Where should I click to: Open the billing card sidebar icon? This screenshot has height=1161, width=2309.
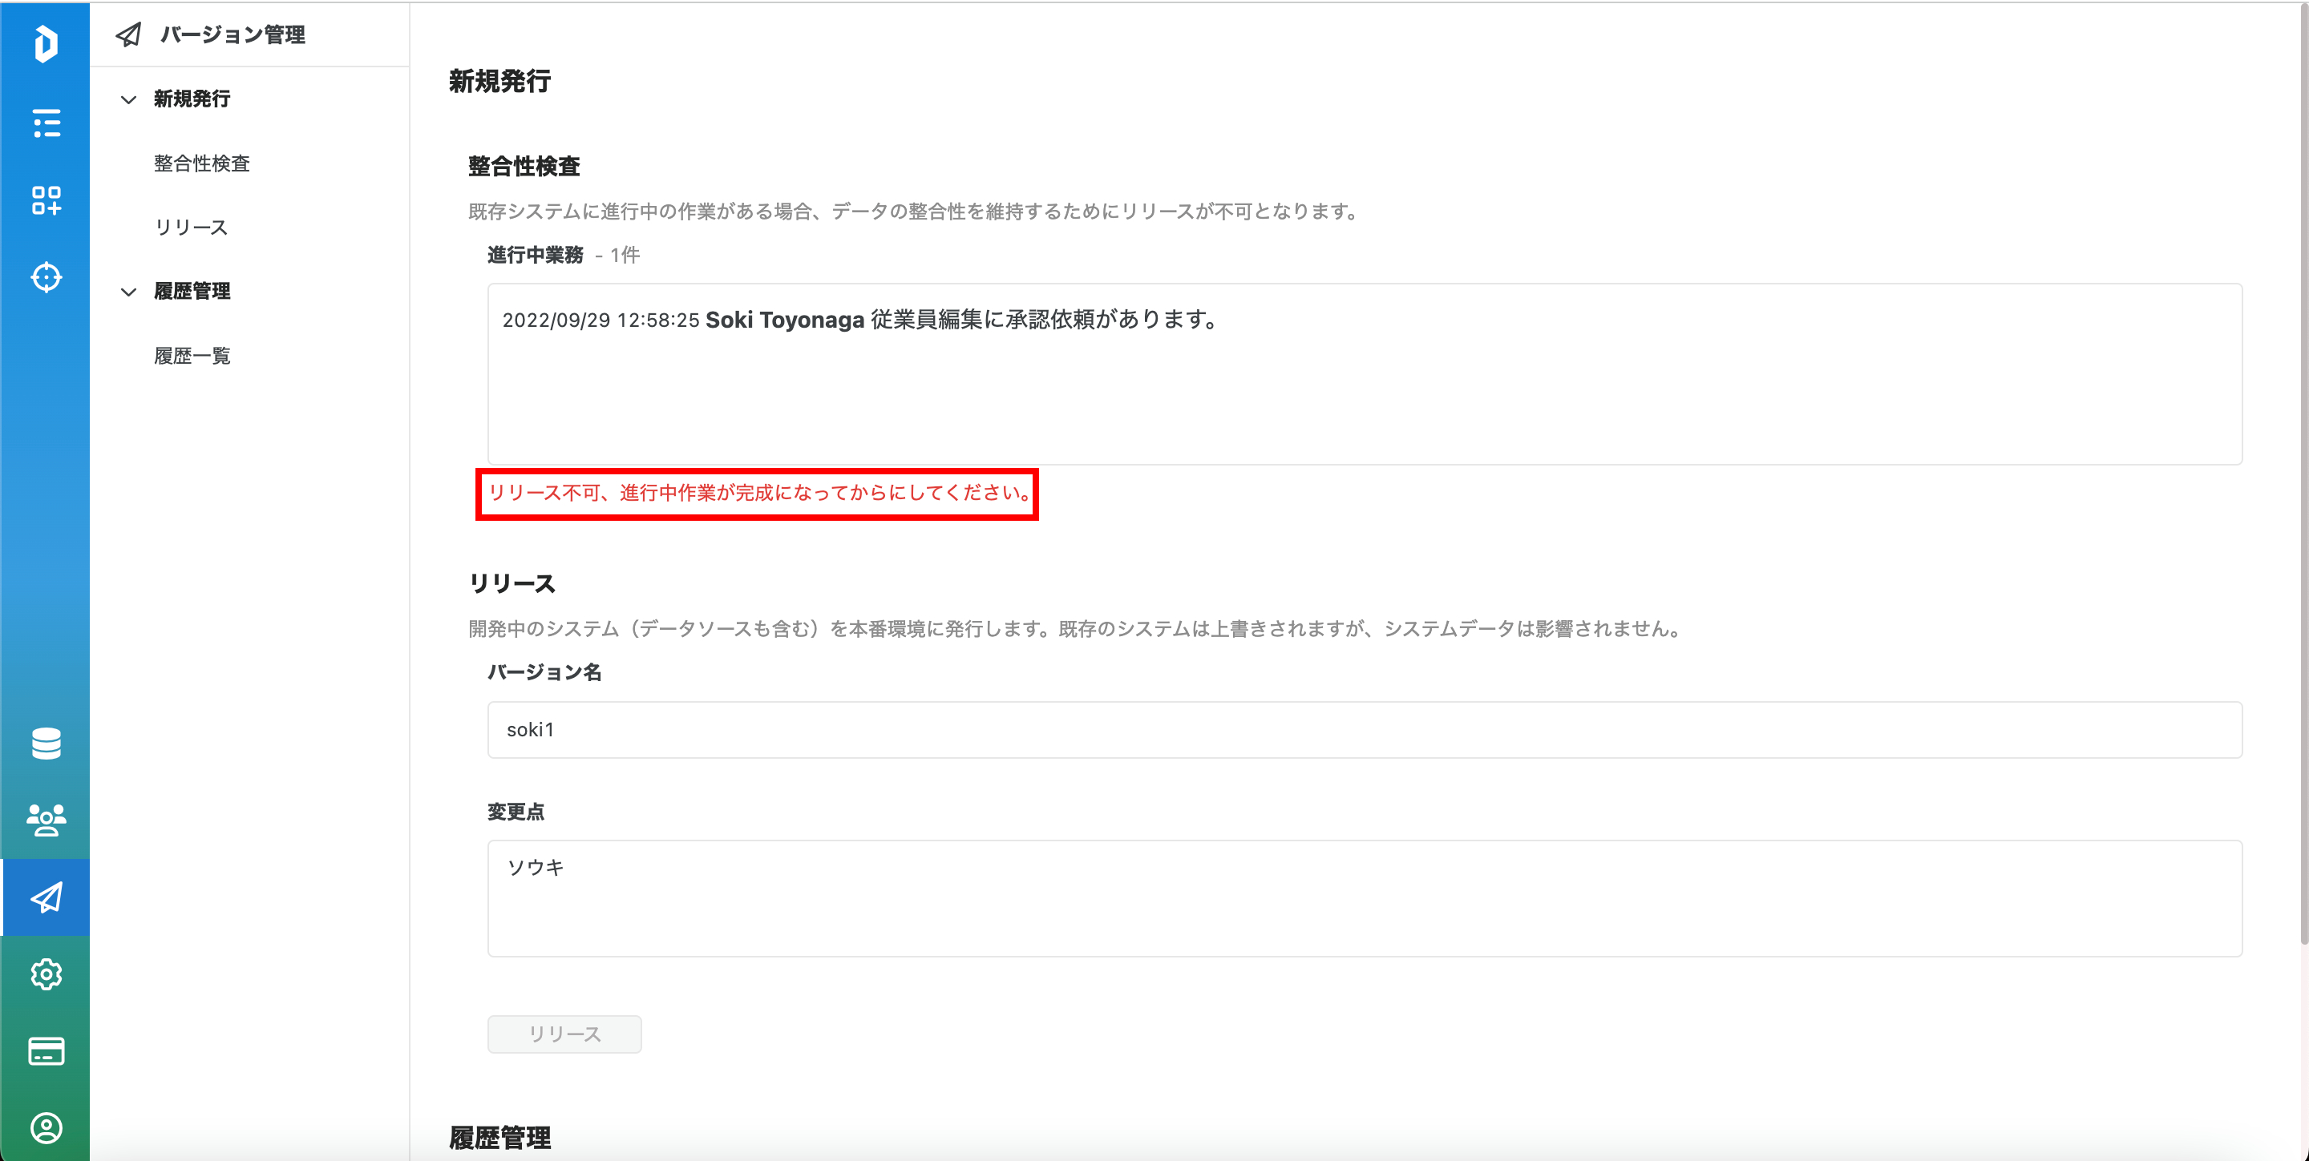coord(46,1050)
